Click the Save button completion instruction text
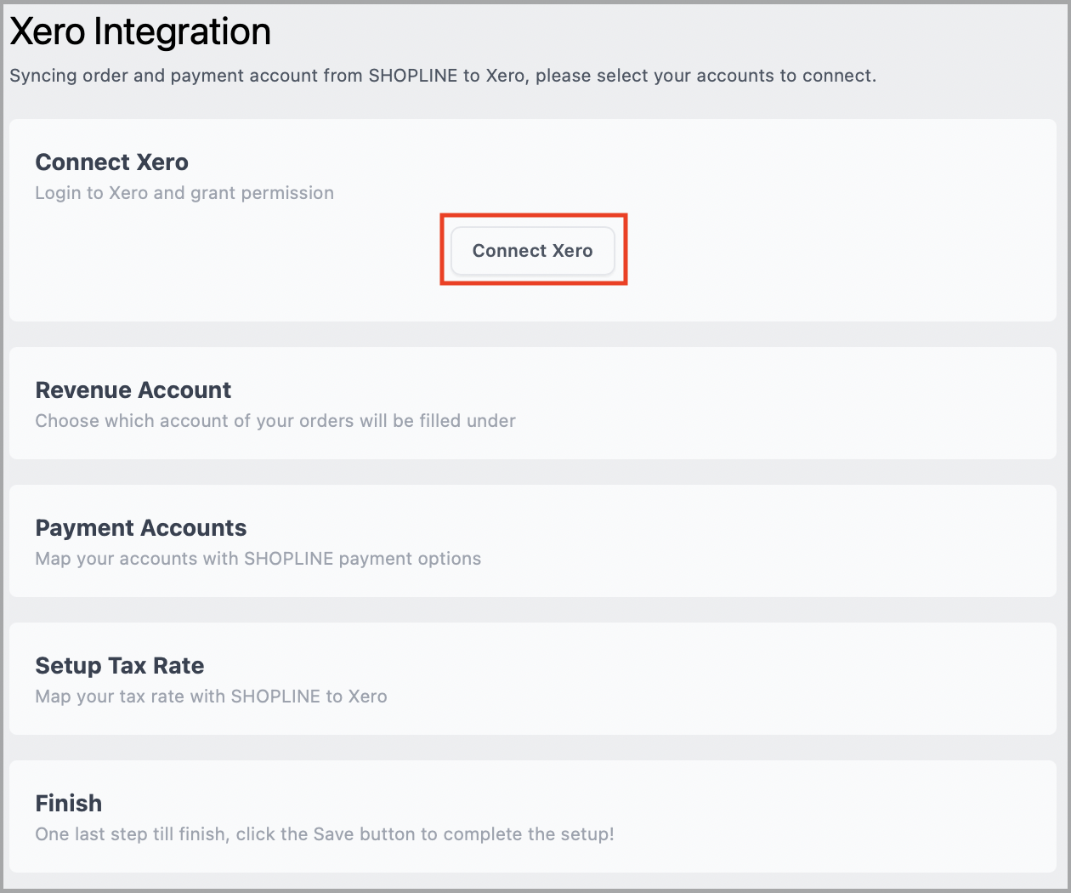This screenshot has height=893, width=1071. (x=324, y=834)
